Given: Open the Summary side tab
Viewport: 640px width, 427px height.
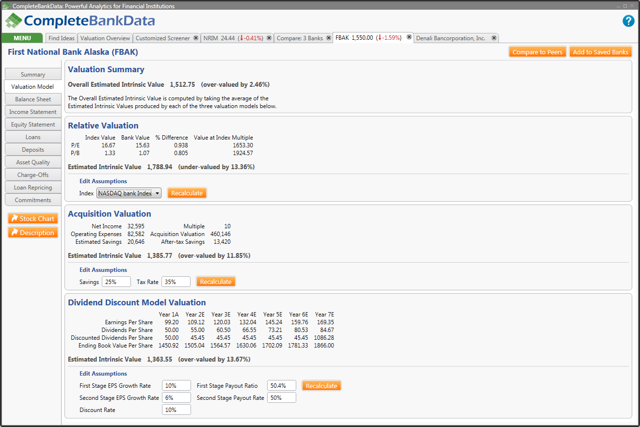Looking at the screenshot, I should [x=33, y=74].
